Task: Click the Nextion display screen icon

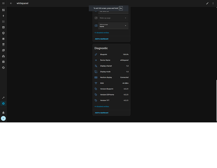Action: (96, 77)
